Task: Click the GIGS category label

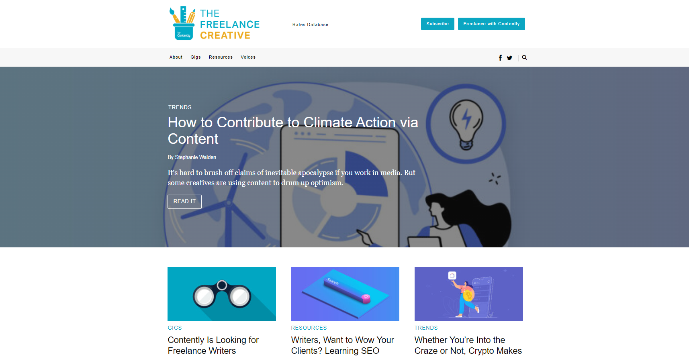Action: [175, 328]
